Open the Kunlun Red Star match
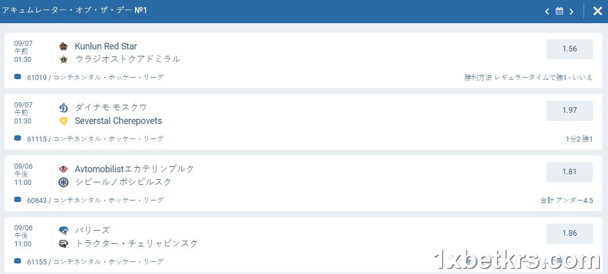Image resolution: width=608 pixels, height=274 pixels. tap(106, 46)
